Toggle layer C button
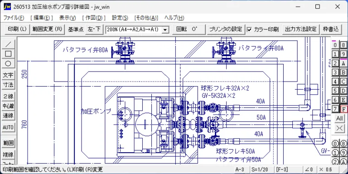 [343, 82]
